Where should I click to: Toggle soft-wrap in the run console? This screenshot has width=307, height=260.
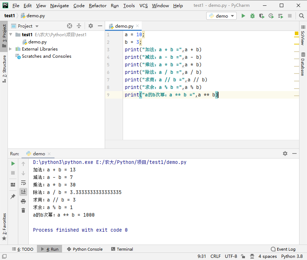tap(23, 183)
